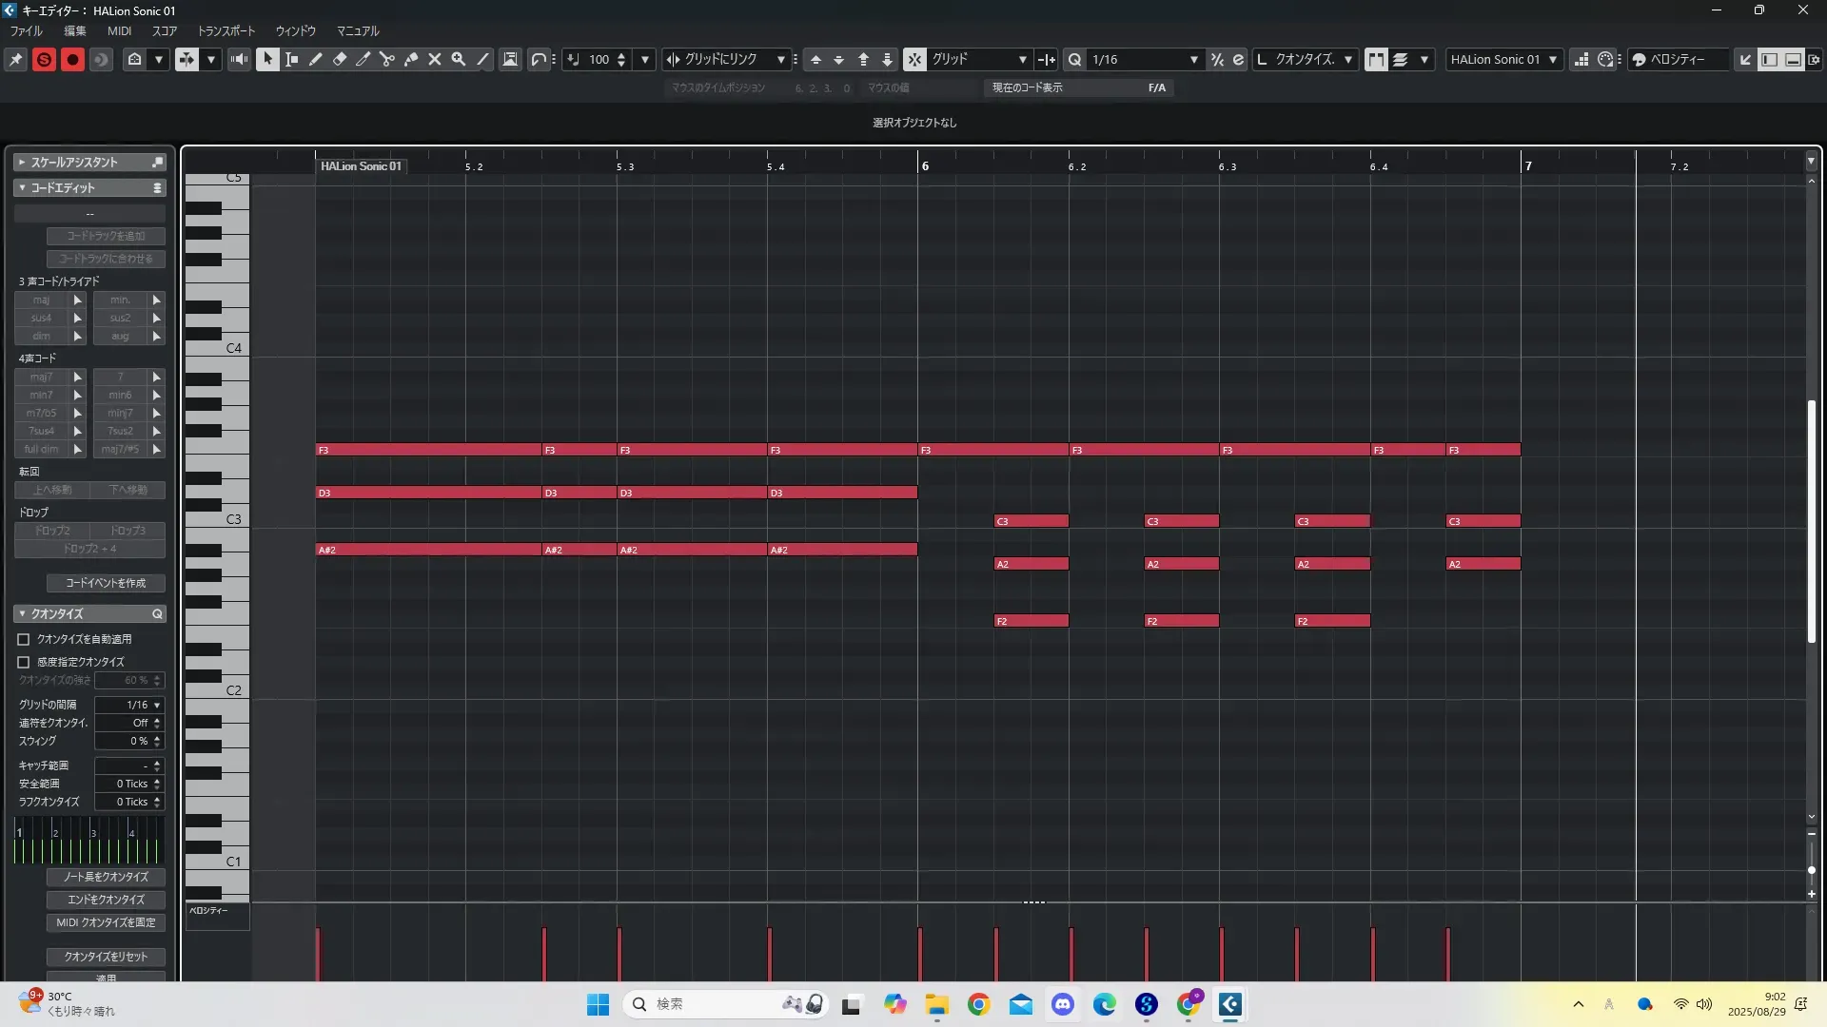Open the MIDI menu
Image resolution: width=1827 pixels, height=1027 pixels.
119,30
